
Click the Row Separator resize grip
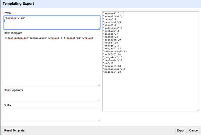point(99,100)
